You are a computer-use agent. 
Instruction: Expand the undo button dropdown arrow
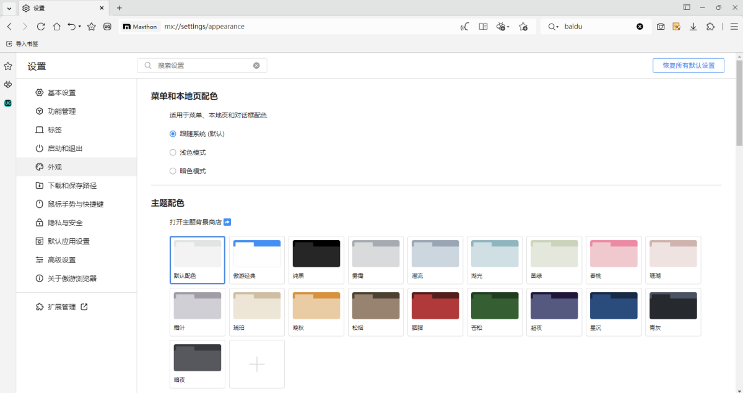pos(79,26)
